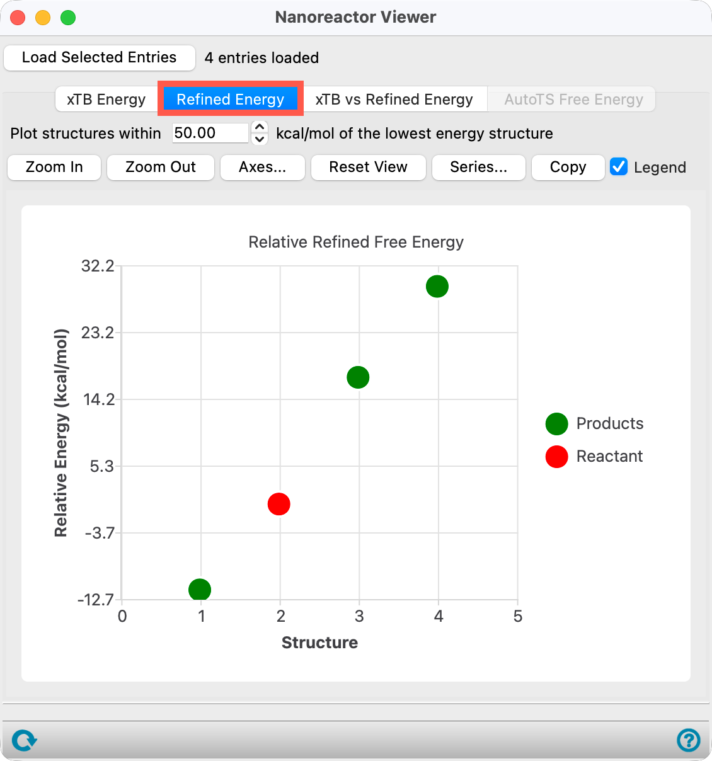This screenshot has width=712, height=761.
Task: Select the green data point at structure 4
Action: click(x=437, y=287)
